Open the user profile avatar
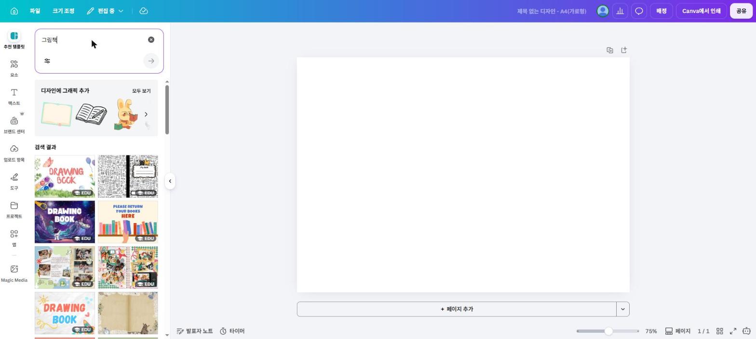756x339 pixels. [x=603, y=11]
